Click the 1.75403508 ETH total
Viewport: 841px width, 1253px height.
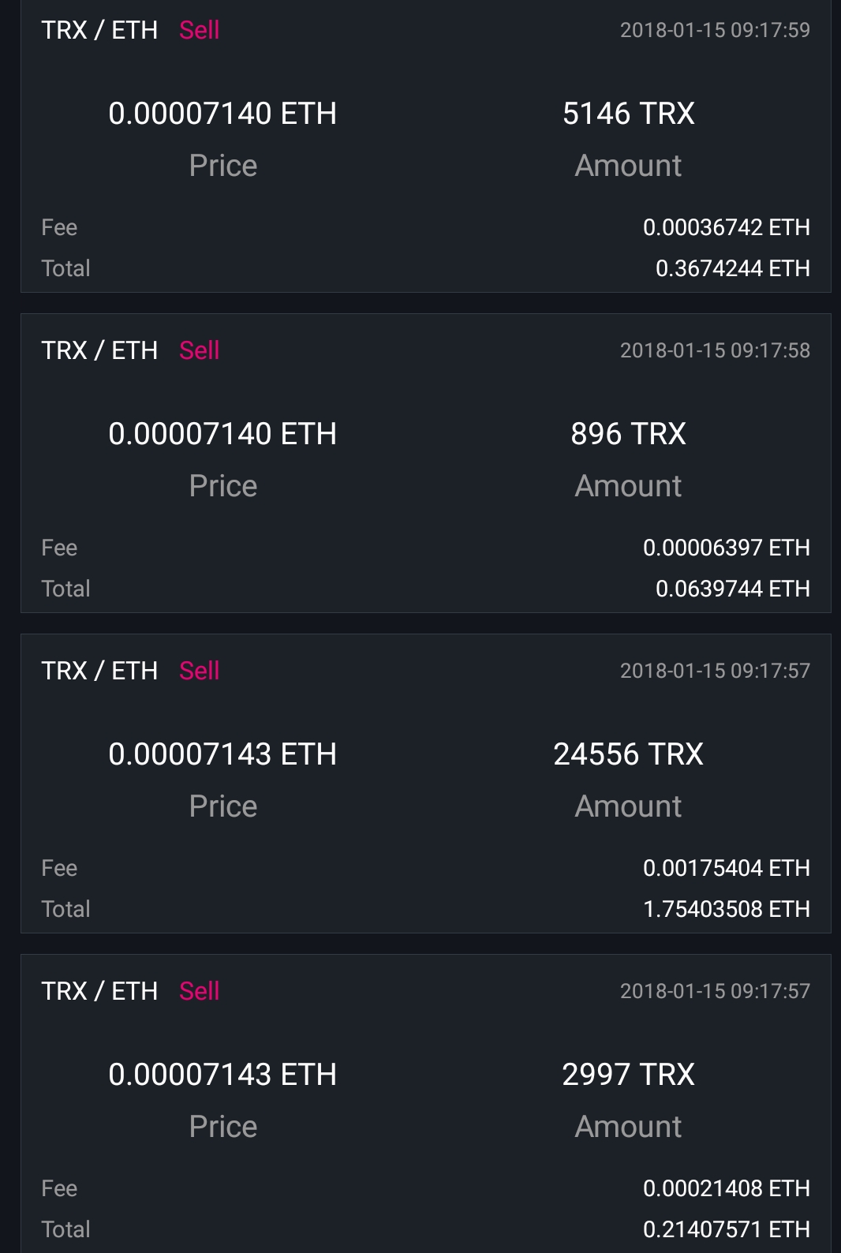[726, 909]
